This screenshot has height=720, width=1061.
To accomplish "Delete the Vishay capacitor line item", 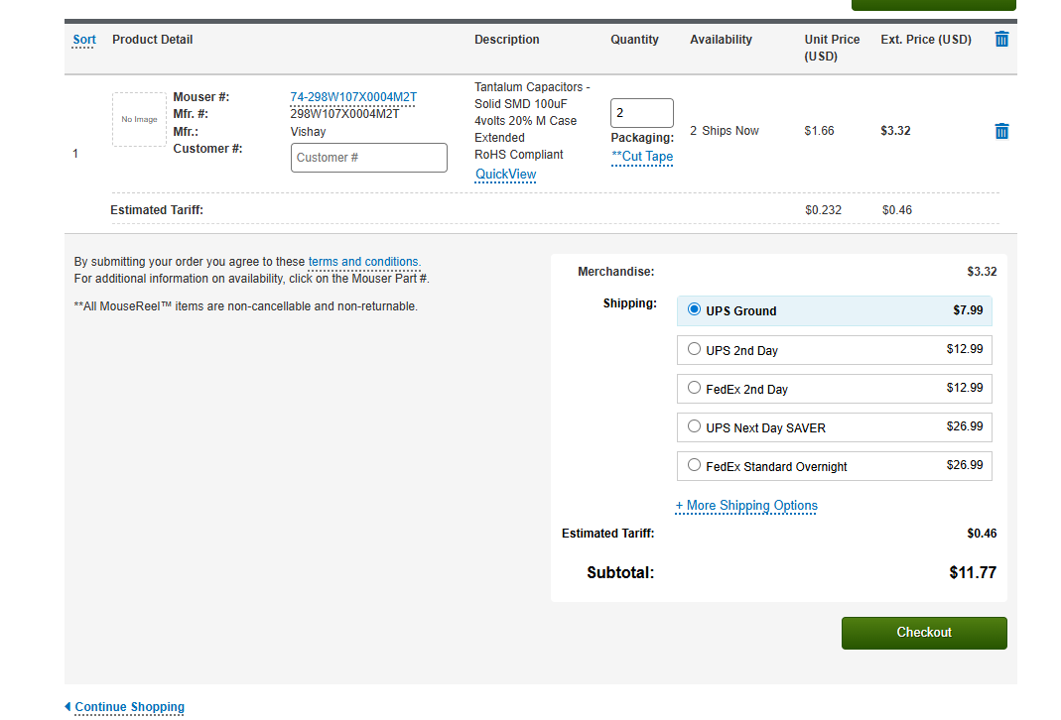I will coord(1001,131).
